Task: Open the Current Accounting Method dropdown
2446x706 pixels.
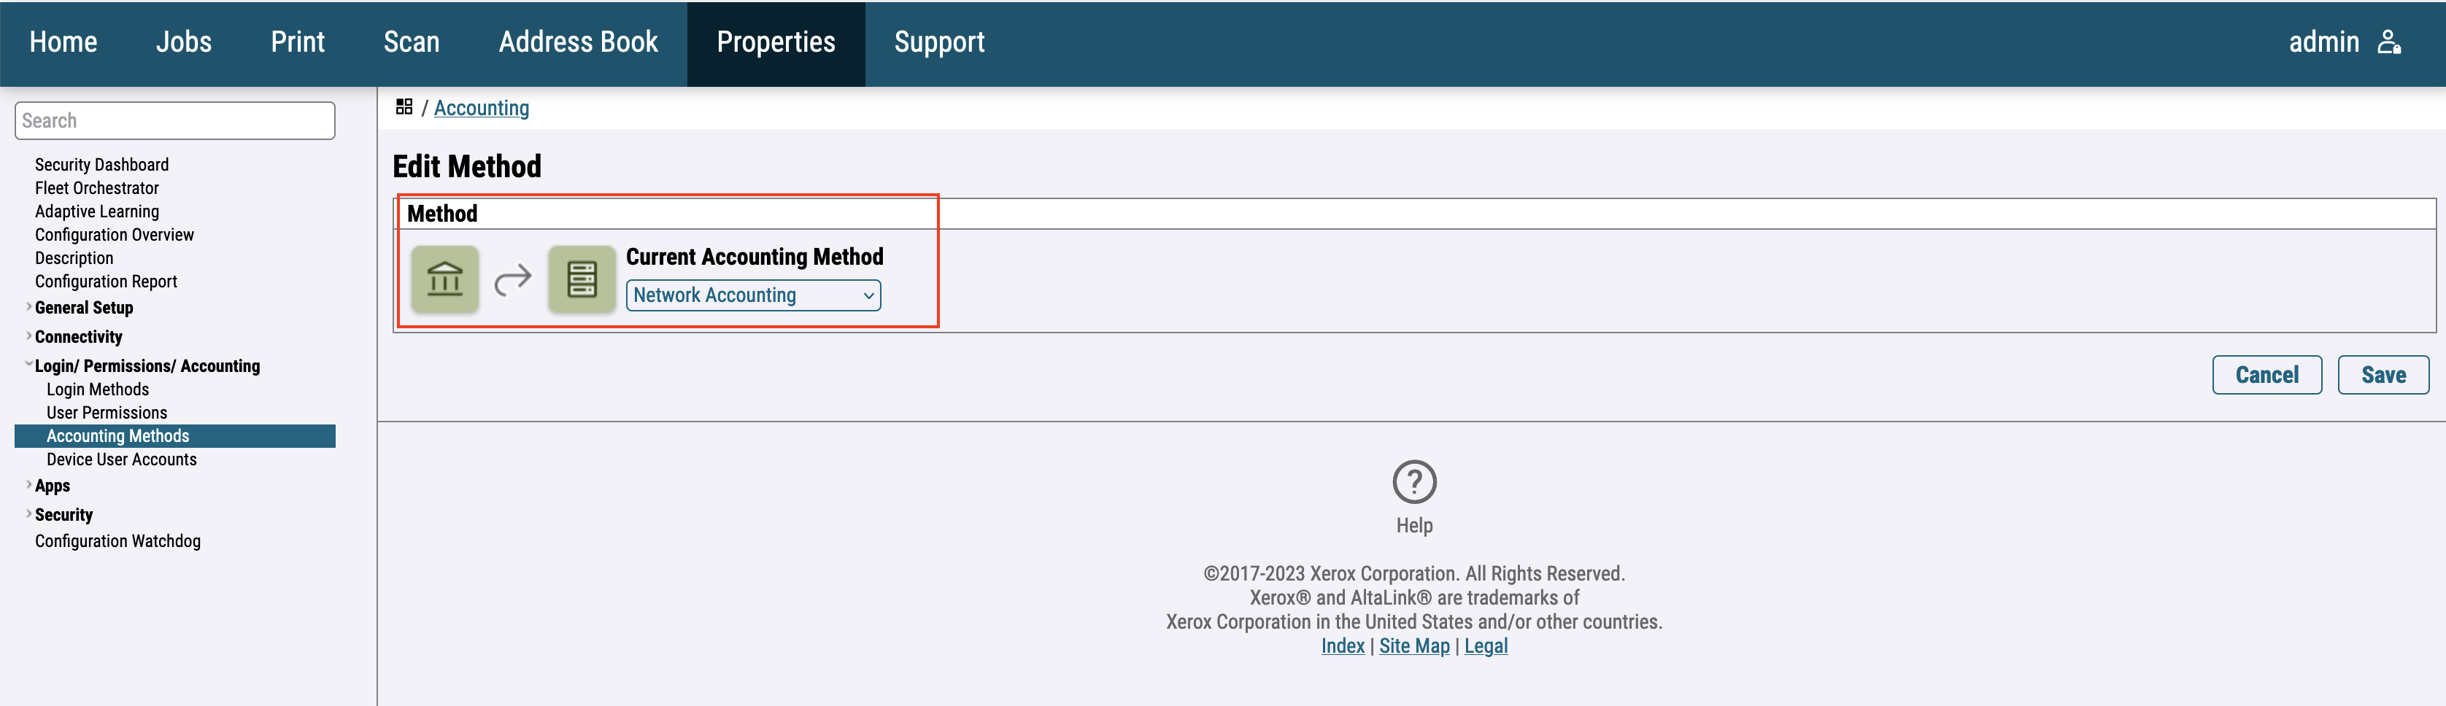Action: point(753,295)
